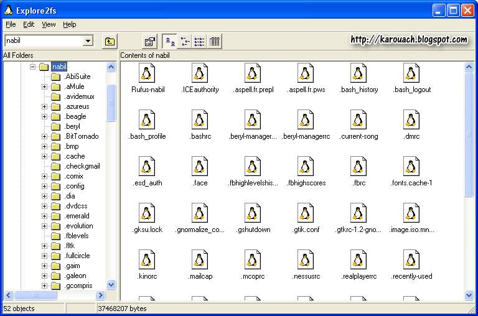The width and height of the screenshot is (478, 316).
Task: Click the Up One Level folder button
Action: coord(110,41)
